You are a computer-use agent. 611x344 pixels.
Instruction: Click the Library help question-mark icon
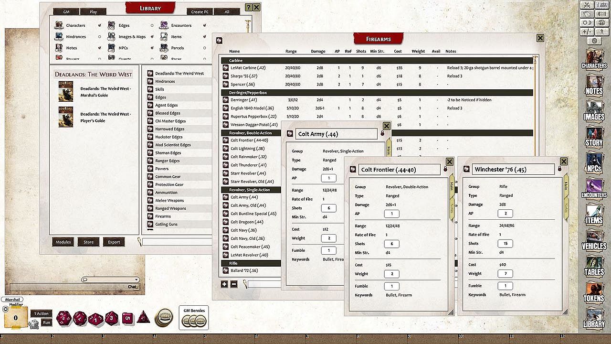248,7
